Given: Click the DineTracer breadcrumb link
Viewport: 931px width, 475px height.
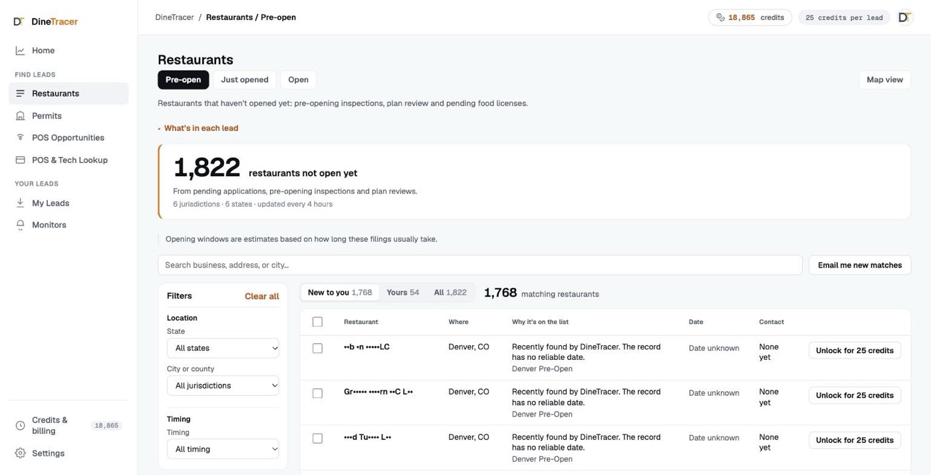Looking at the screenshot, I should coord(174,17).
